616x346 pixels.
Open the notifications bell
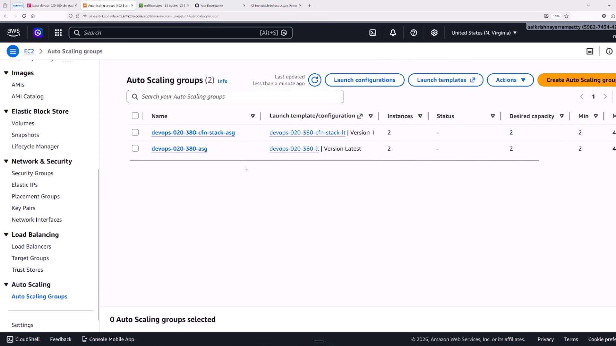(393, 33)
